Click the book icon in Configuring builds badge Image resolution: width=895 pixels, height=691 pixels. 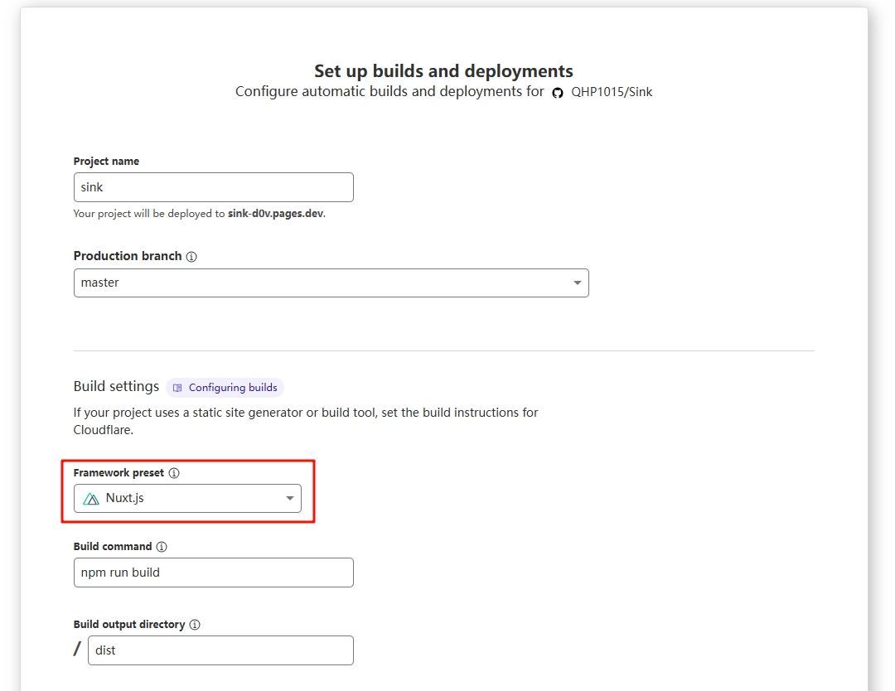point(177,388)
